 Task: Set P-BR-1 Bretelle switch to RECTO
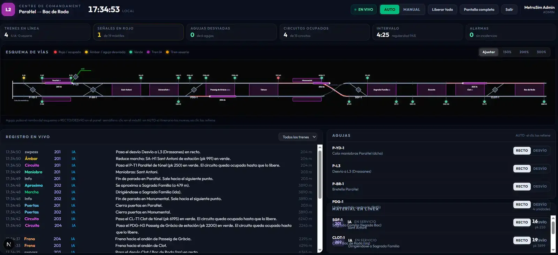point(522,186)
